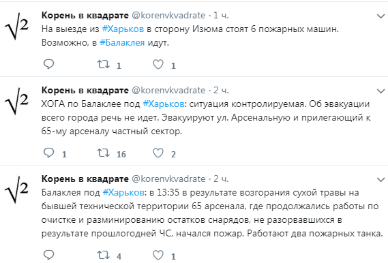
Task: Like the tweet mentioning #Балаклея fire trucks
Action: pos(158,64)
